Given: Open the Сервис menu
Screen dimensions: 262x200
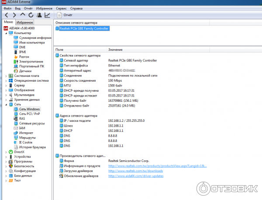Looking at the screenshot, I should [61, 8].
